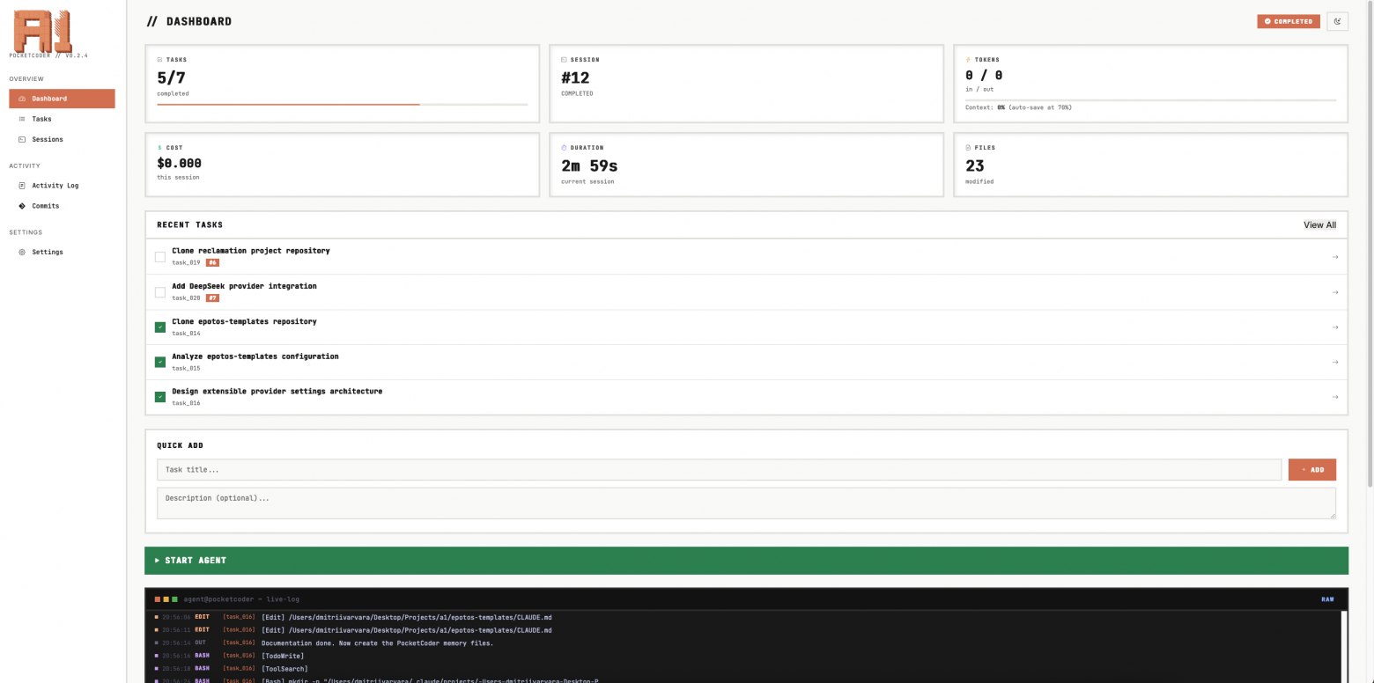This screenshot has height=683, width=1374.
Task: Click the notification bell icon top right
Action: [x=1337, y=20]
